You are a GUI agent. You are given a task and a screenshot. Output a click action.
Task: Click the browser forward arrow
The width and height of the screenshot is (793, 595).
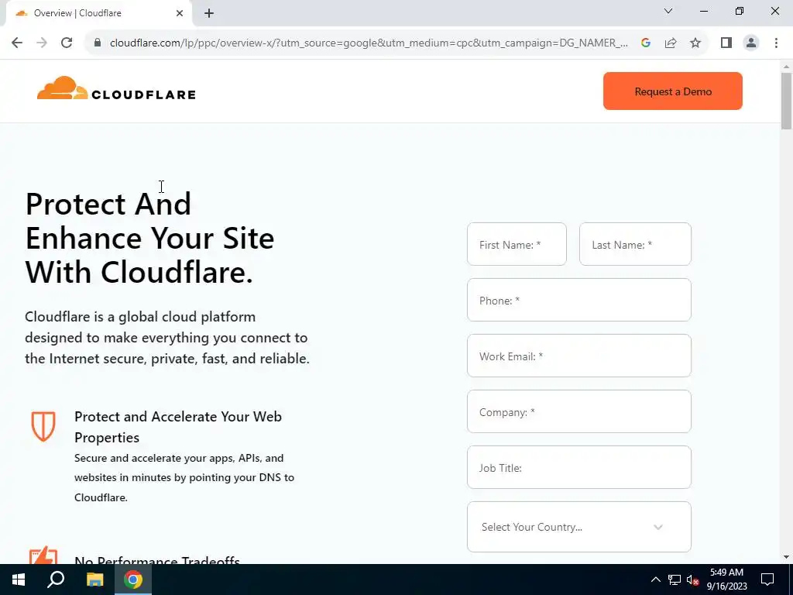click(42, 43)
